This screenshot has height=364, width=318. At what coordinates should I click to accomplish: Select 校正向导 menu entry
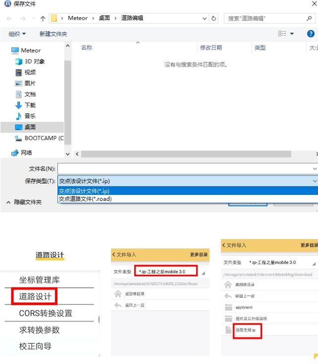35,346
